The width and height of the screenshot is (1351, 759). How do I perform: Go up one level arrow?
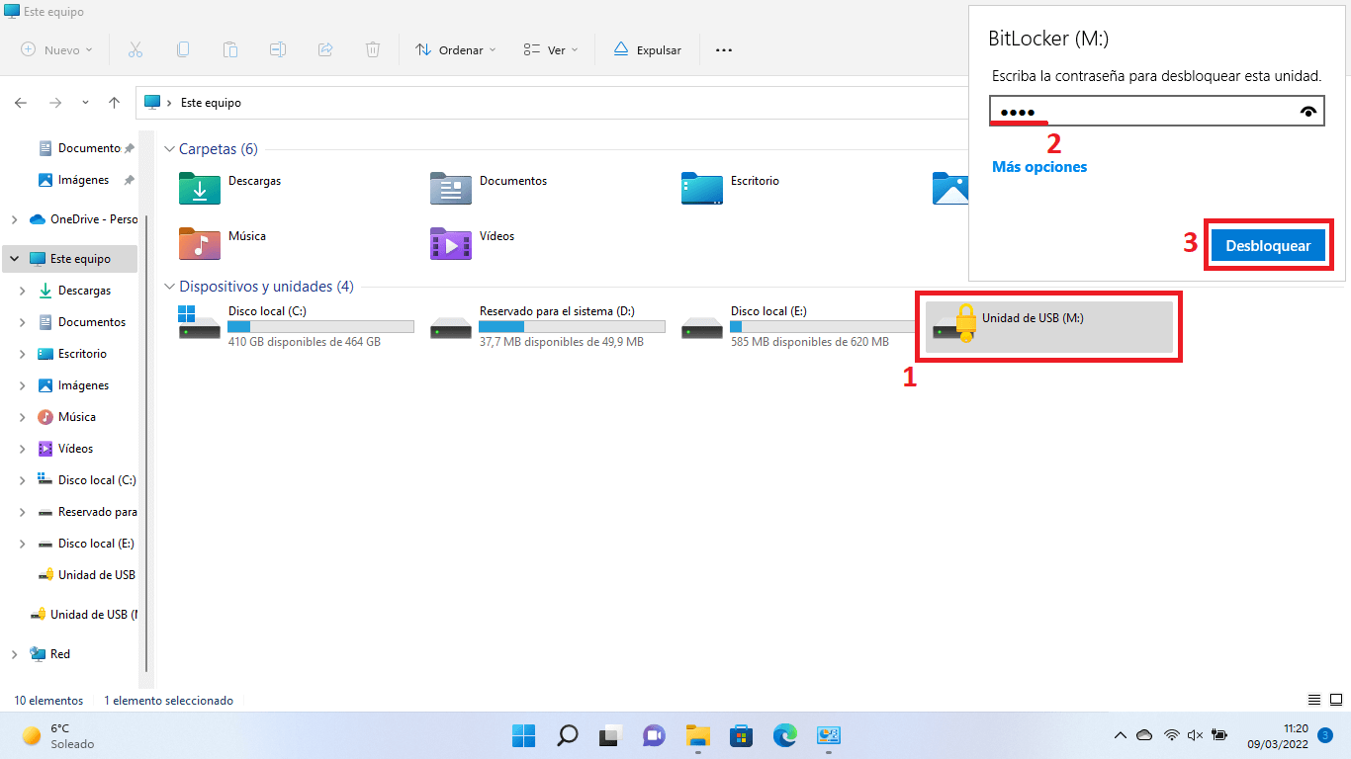[x=115, y=103]
